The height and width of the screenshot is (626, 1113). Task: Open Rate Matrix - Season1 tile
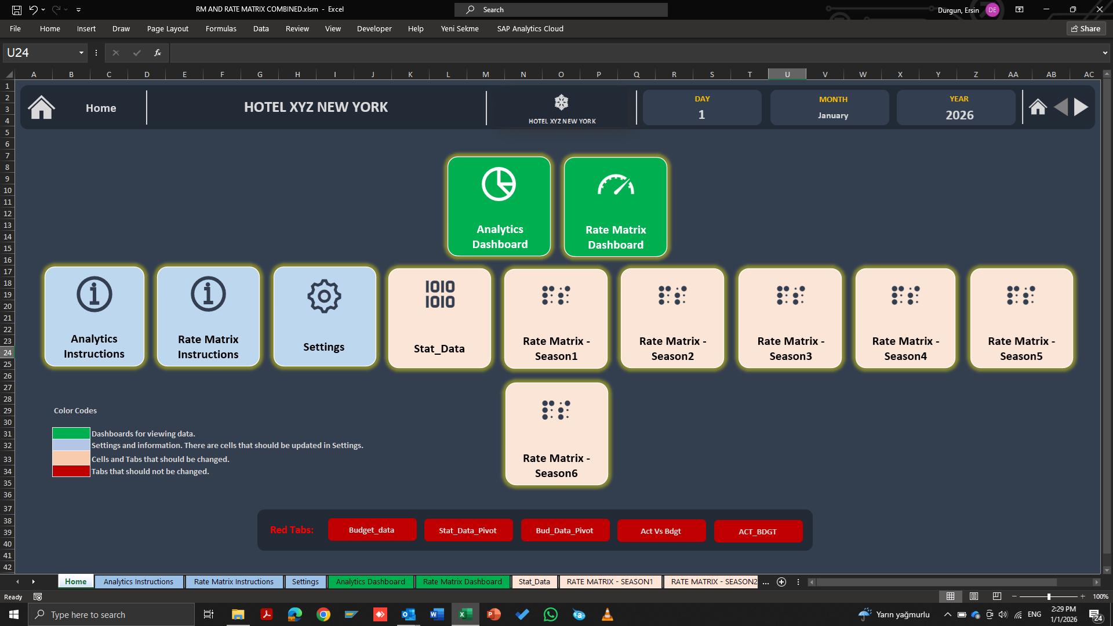pos(556,318)
